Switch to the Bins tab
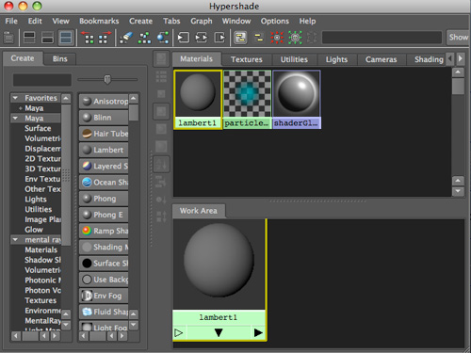 pyautogui.click(x=60, y=58)
